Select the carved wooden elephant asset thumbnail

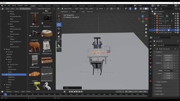(x=34, y=47)
